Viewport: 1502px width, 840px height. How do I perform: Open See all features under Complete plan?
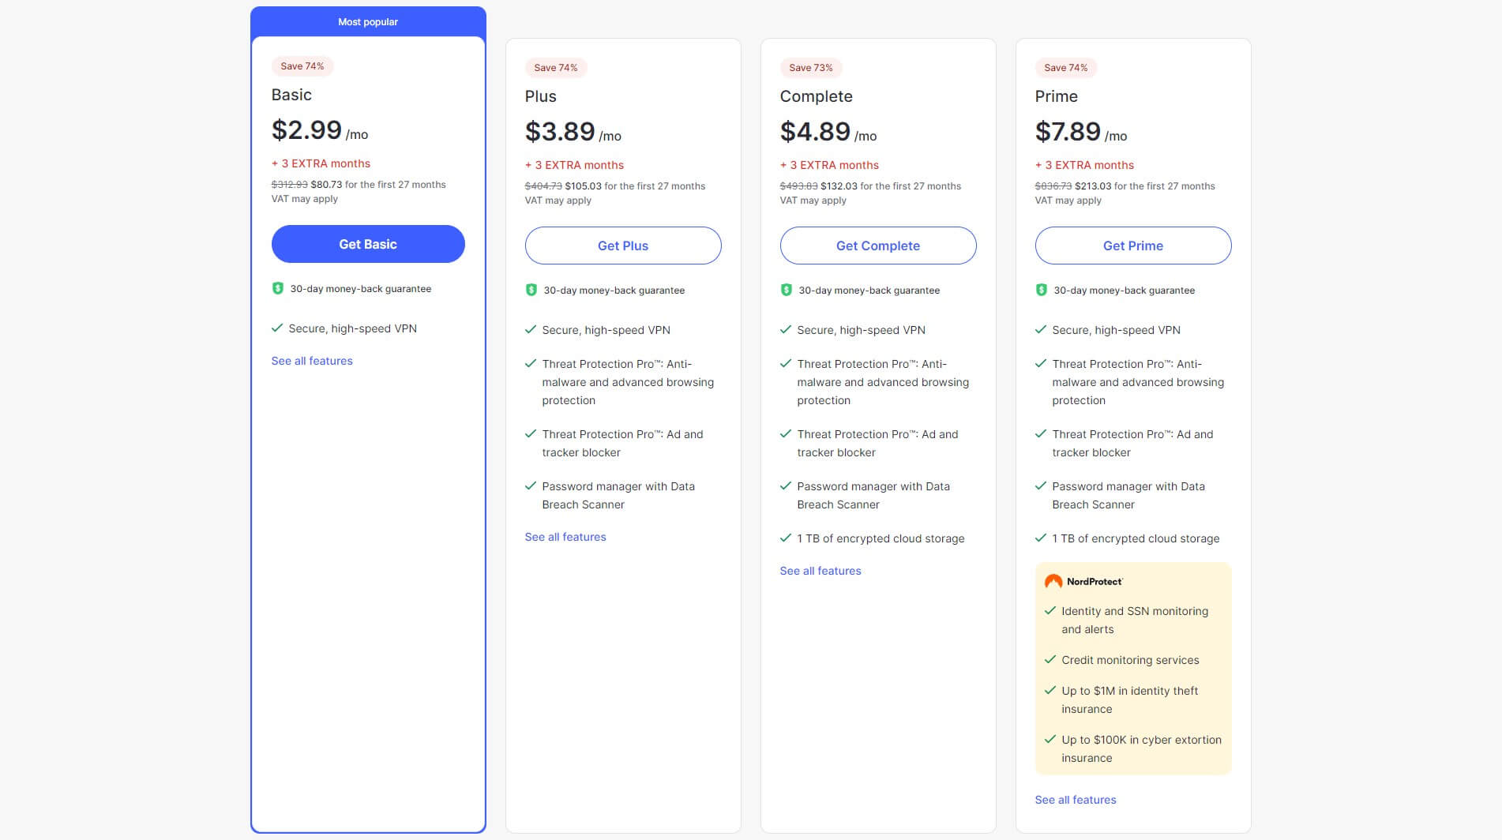pos(820,571)
